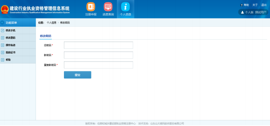This screenshot has width=270, height=126.
Task: Click the list icon beside 帮助 in sidebar
Action: 2,60
